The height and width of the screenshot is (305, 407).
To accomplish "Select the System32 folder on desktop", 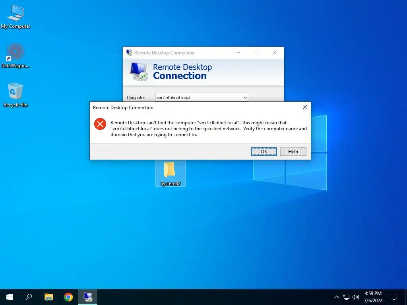I will (170, 174).
